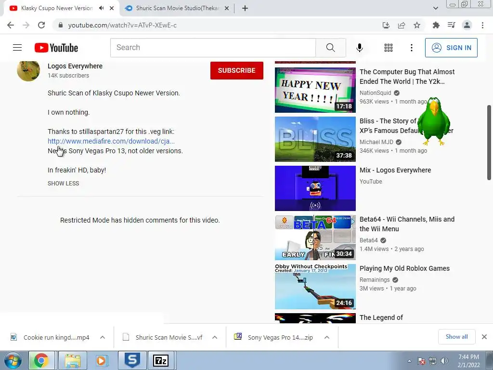
Task: Open the Y2K Happy New Year thumbnail
Action: [x=315, y=90]
